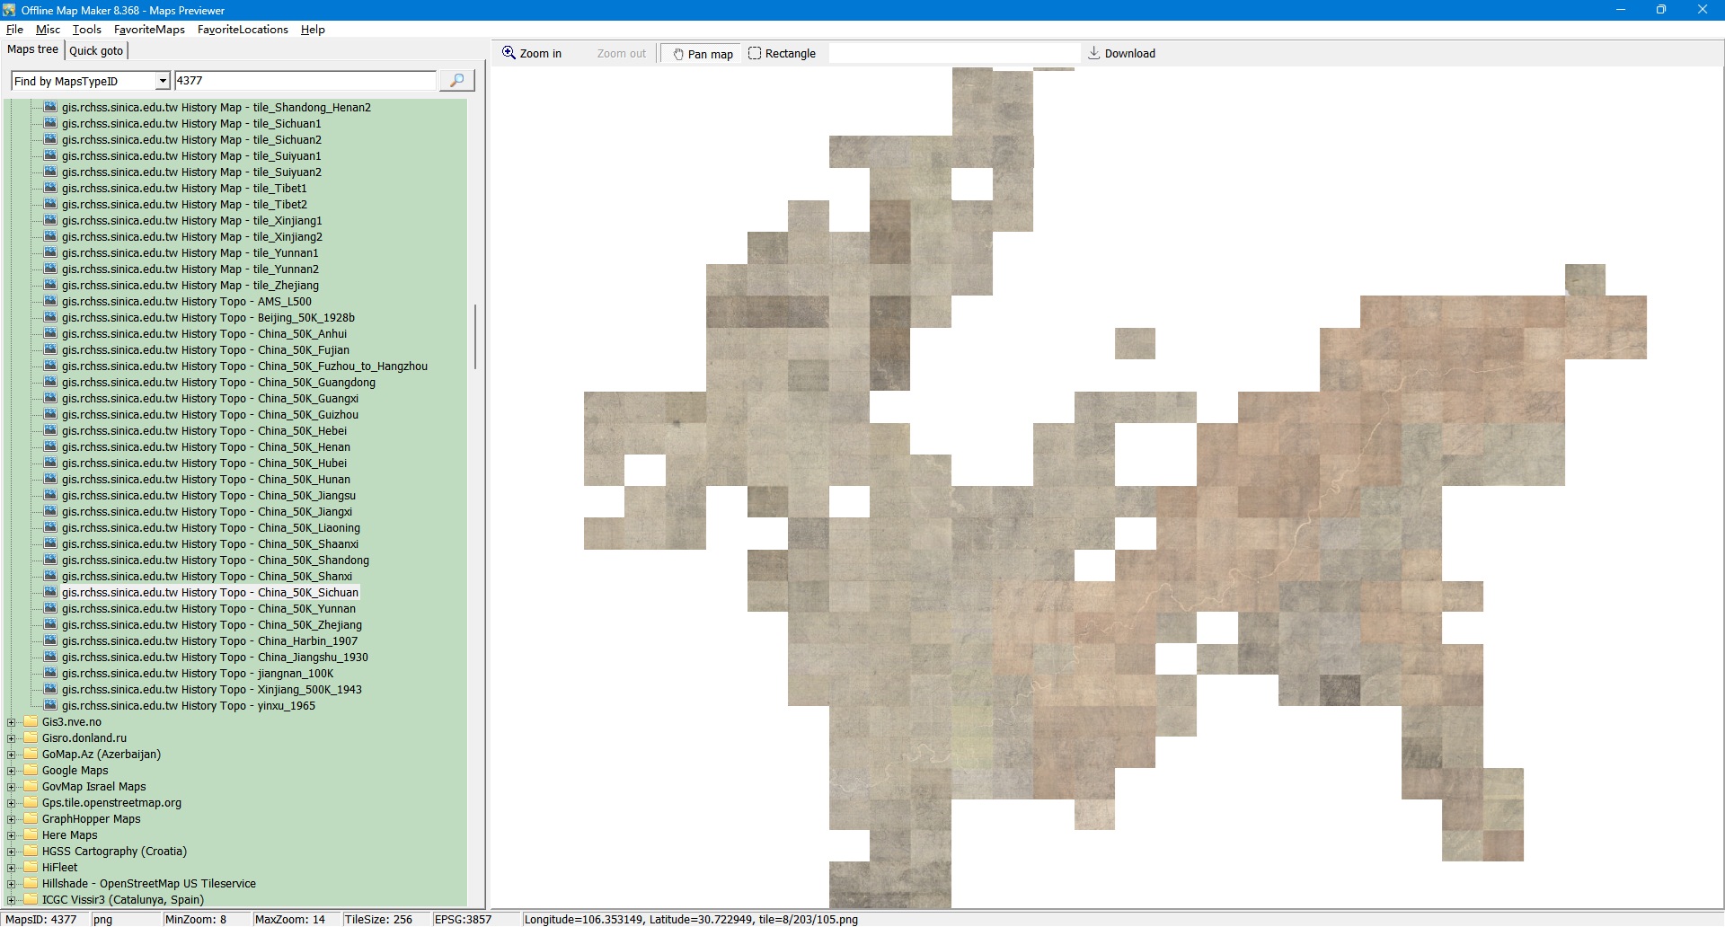Click the China_50K_Sichuan map layer icon
Image resolution: width=1725 pixels, height=927 pixels.
point(50,593)
